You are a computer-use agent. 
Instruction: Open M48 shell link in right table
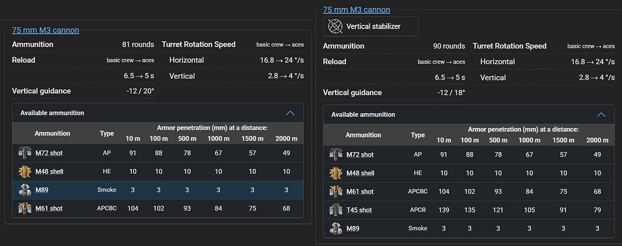coord(360,173)
